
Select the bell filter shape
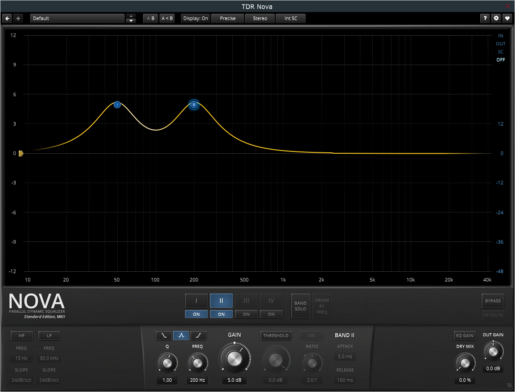click(x=181, y=335)
